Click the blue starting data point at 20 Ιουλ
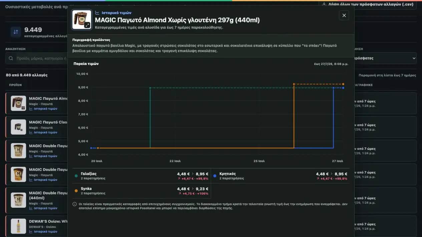 [91, 148]
